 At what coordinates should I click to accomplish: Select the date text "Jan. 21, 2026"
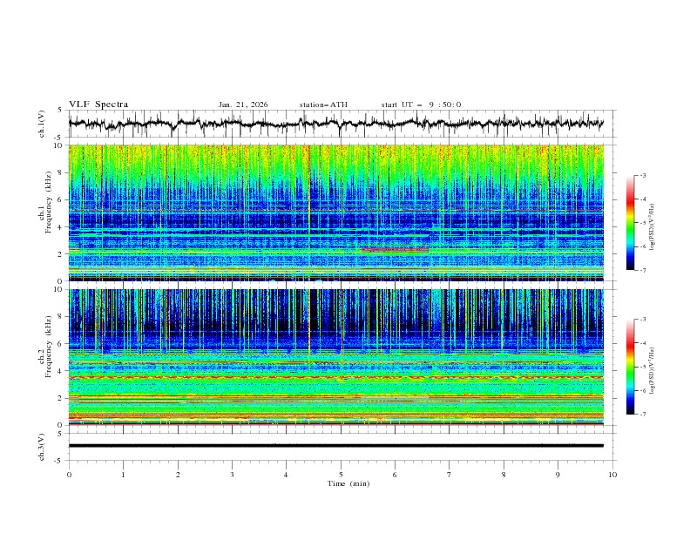pos(243,105)
